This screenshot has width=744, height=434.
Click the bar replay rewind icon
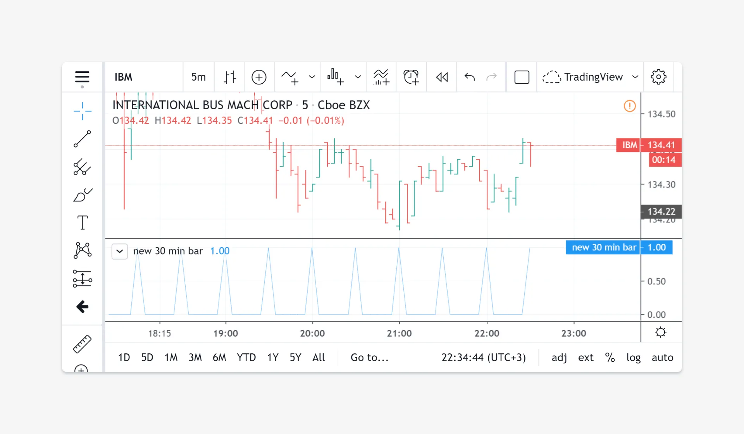click(442, 77)
